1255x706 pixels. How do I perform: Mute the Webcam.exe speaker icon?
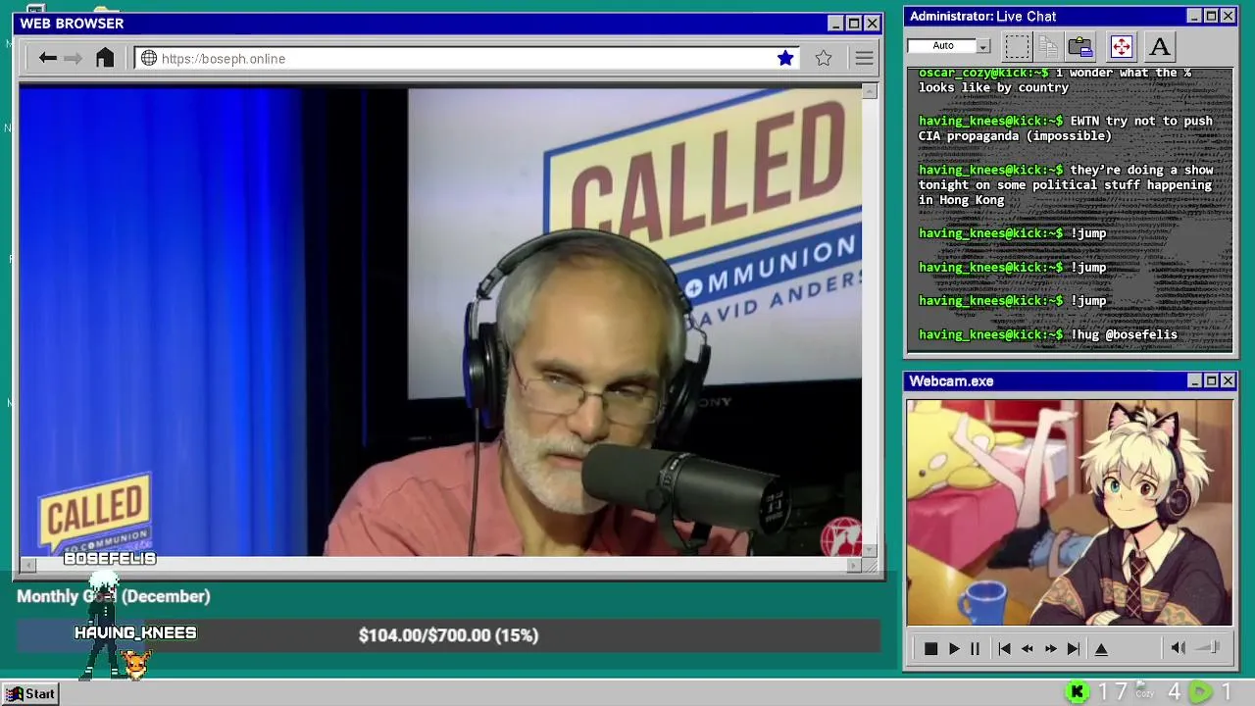1179,647
